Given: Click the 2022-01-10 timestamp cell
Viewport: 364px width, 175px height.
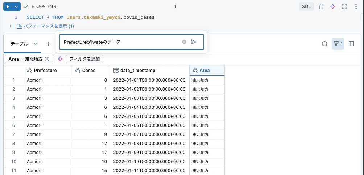Looking at the screenshot, I should point(150,161).
